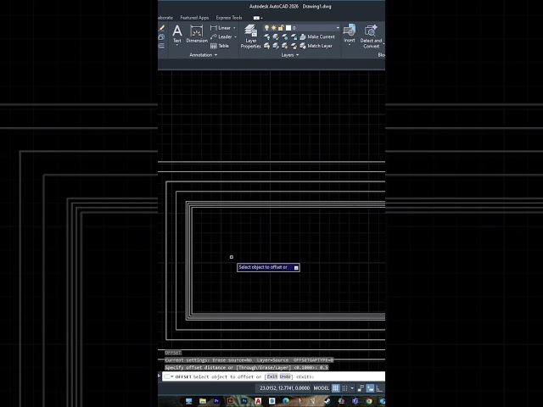This screenshot has height=407, width=543.
Task: Open Premiere Pro from taskbar
Action: pos(216,401)
